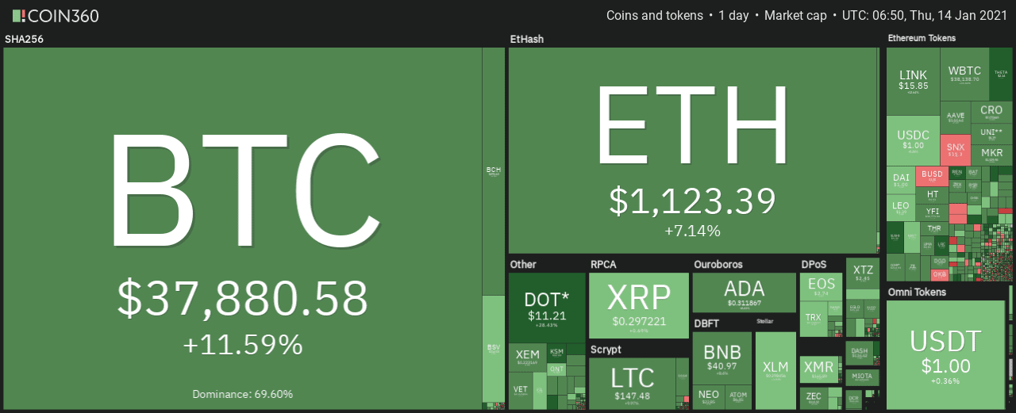Viewport: 1016px width, 413px height.
Task: Click the XLM Stellar tile
Action: pos(775,370)
